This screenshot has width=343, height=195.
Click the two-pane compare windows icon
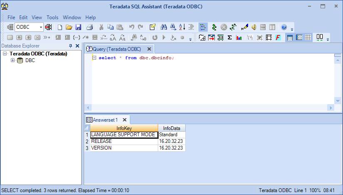pos(320,37)
